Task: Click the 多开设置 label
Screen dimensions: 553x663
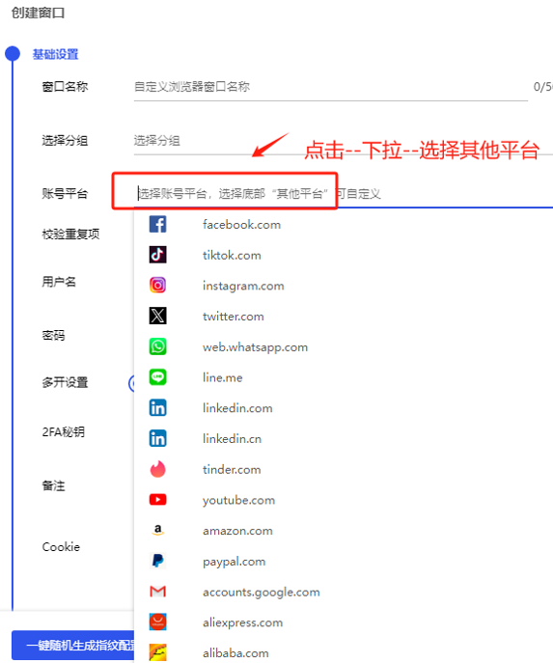Action: coord(65,383)
